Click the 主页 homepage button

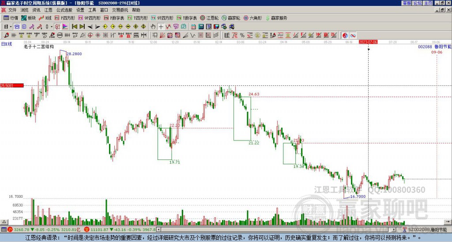pyautogui.click(x=428, y=3)
